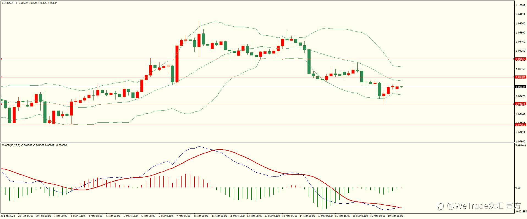Click the 28 Feb 2024 date label

coord(8,216)
